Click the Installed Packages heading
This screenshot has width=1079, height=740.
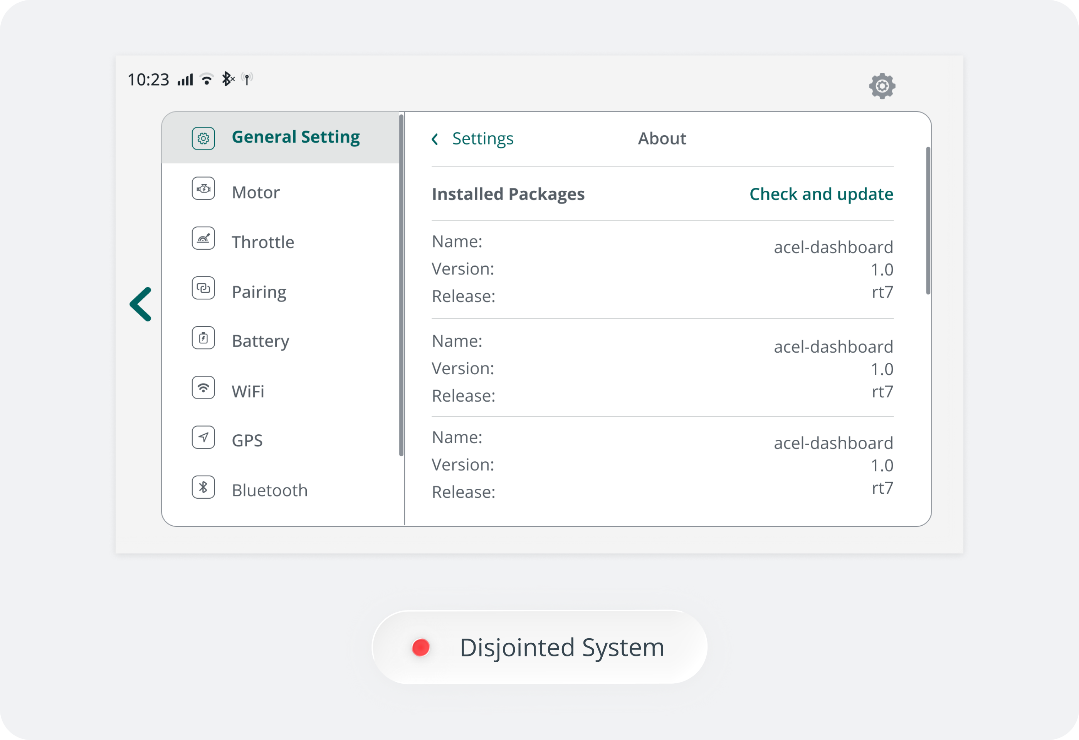508,194
